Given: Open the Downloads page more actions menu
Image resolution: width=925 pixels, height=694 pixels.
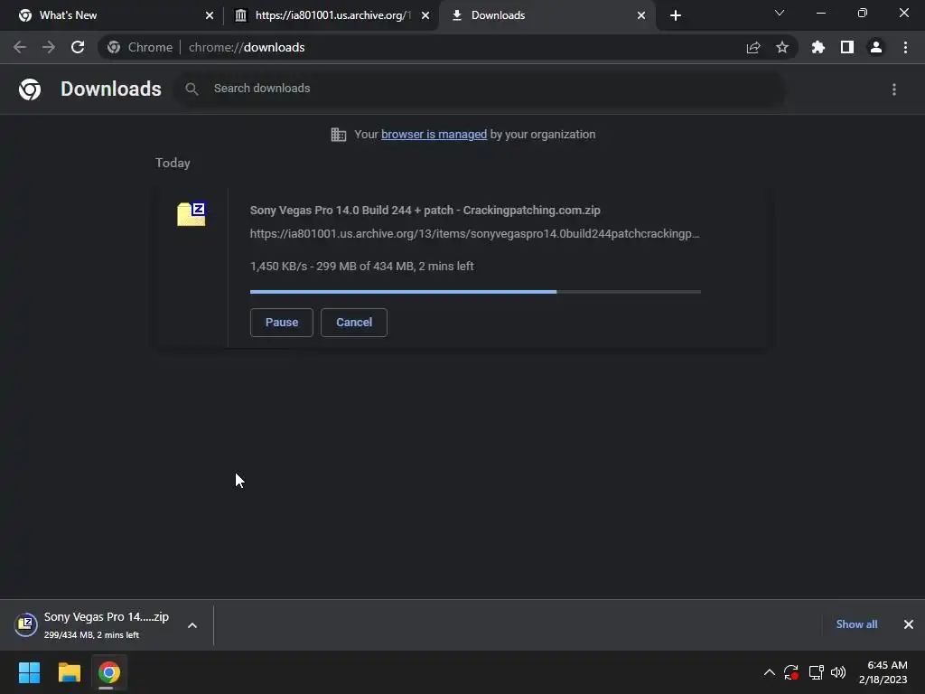Looking at the screenshot, I should [894, 89].
